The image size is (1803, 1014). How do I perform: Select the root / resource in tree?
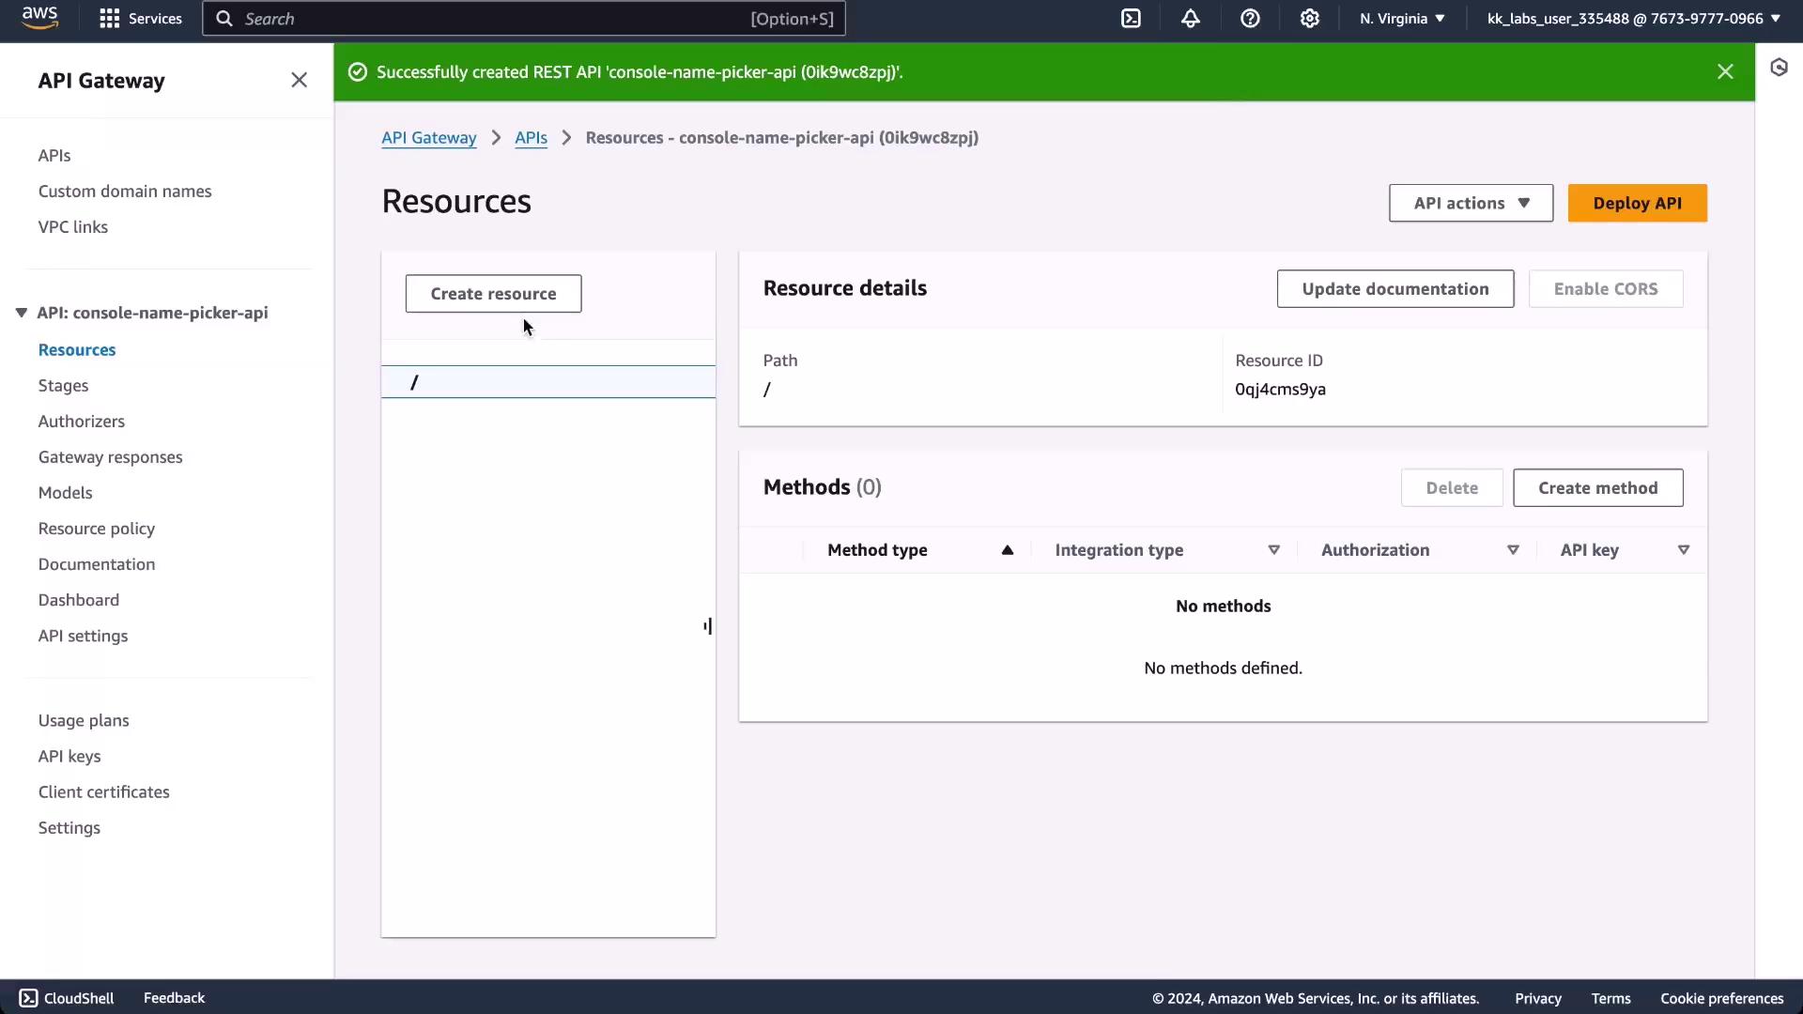[x=547, y=382]
